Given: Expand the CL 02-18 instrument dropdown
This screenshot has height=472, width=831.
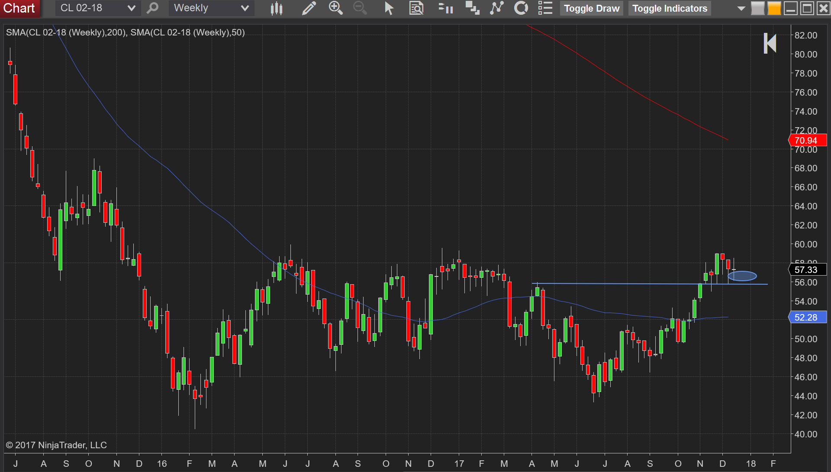Looking at the screenshot, I should tap(98, 8).
